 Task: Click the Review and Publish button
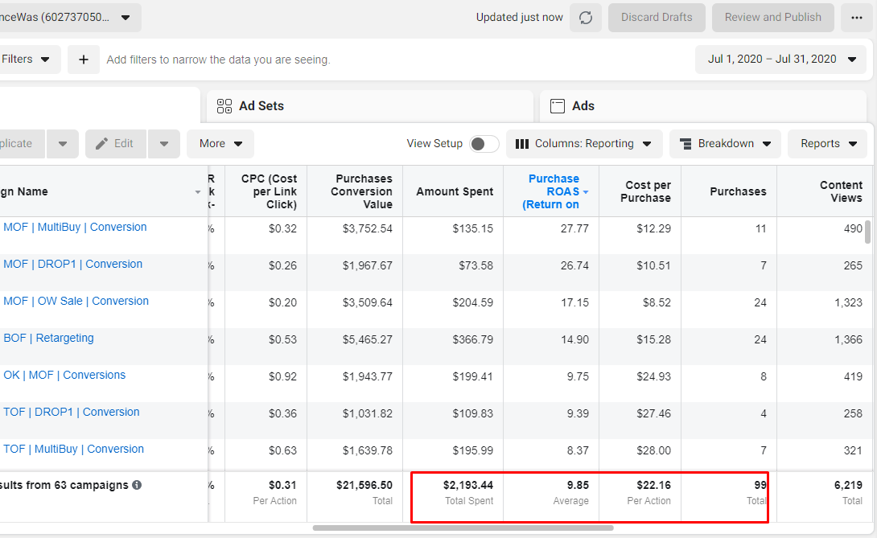(772, 18)
